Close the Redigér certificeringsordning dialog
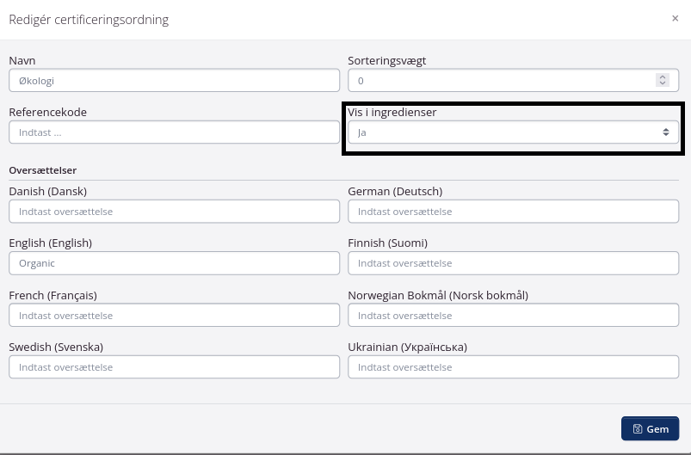691x455 pixels. tap(675, 18)
